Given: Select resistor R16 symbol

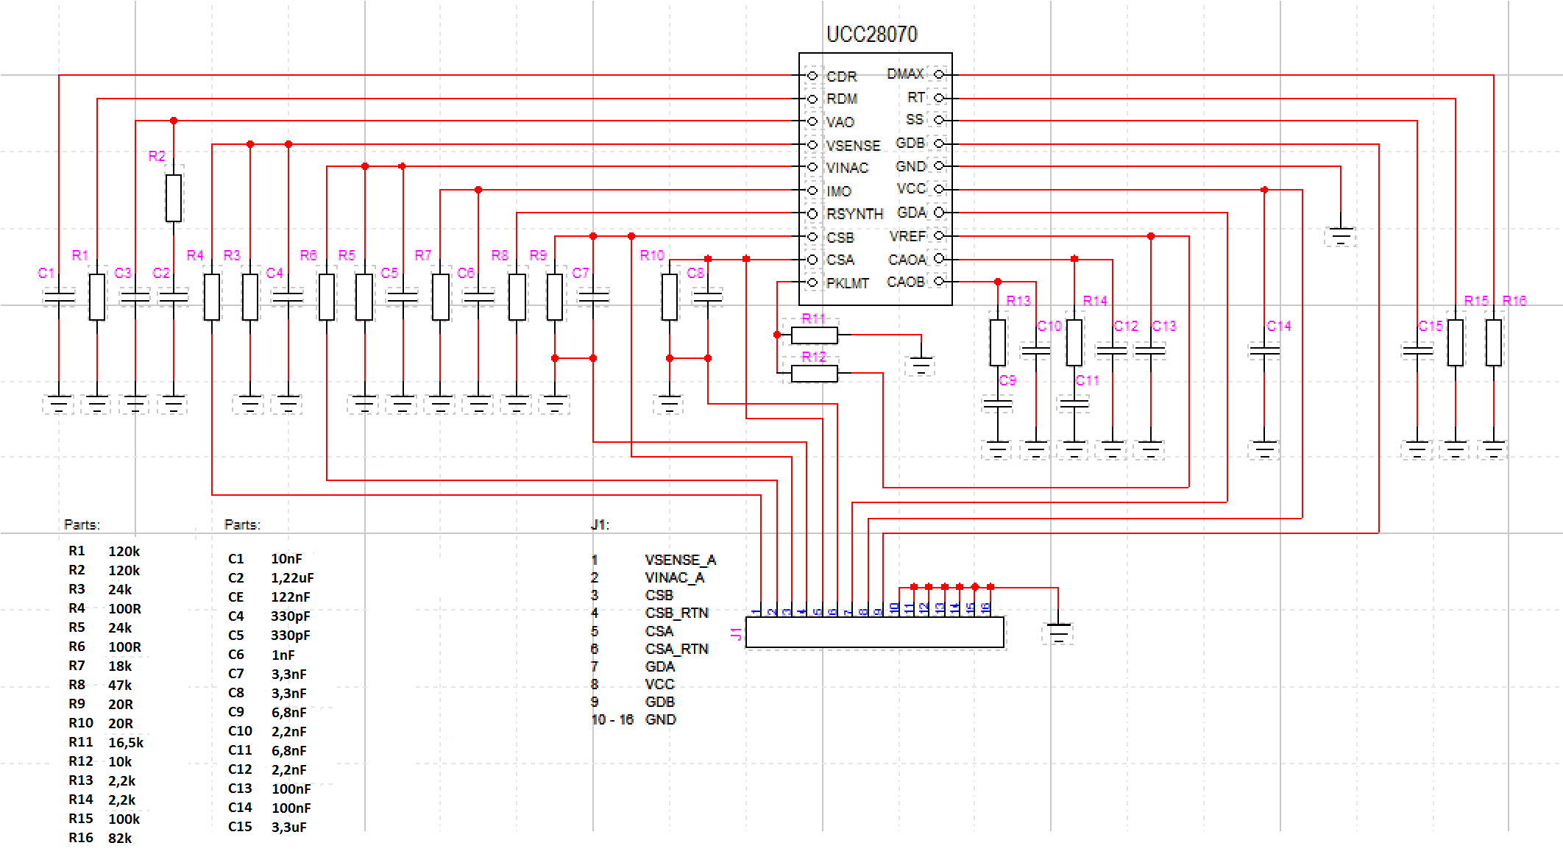Looking at the screenshot, I should 1494,342.
